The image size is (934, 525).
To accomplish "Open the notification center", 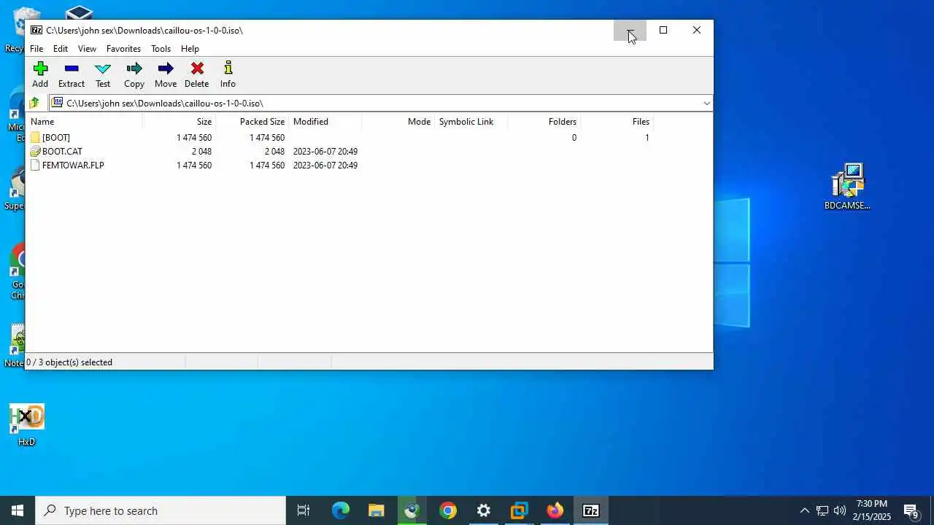I will pos(911,510).
